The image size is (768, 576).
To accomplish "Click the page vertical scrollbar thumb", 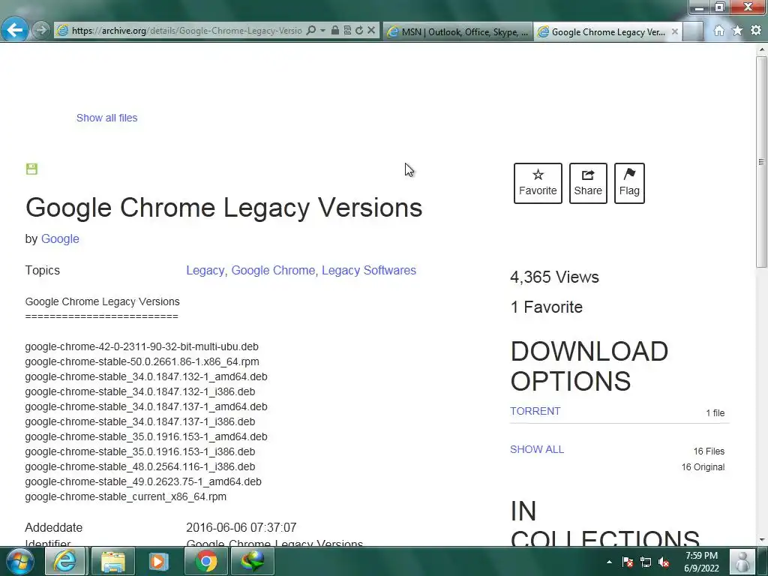I will 761,162.
